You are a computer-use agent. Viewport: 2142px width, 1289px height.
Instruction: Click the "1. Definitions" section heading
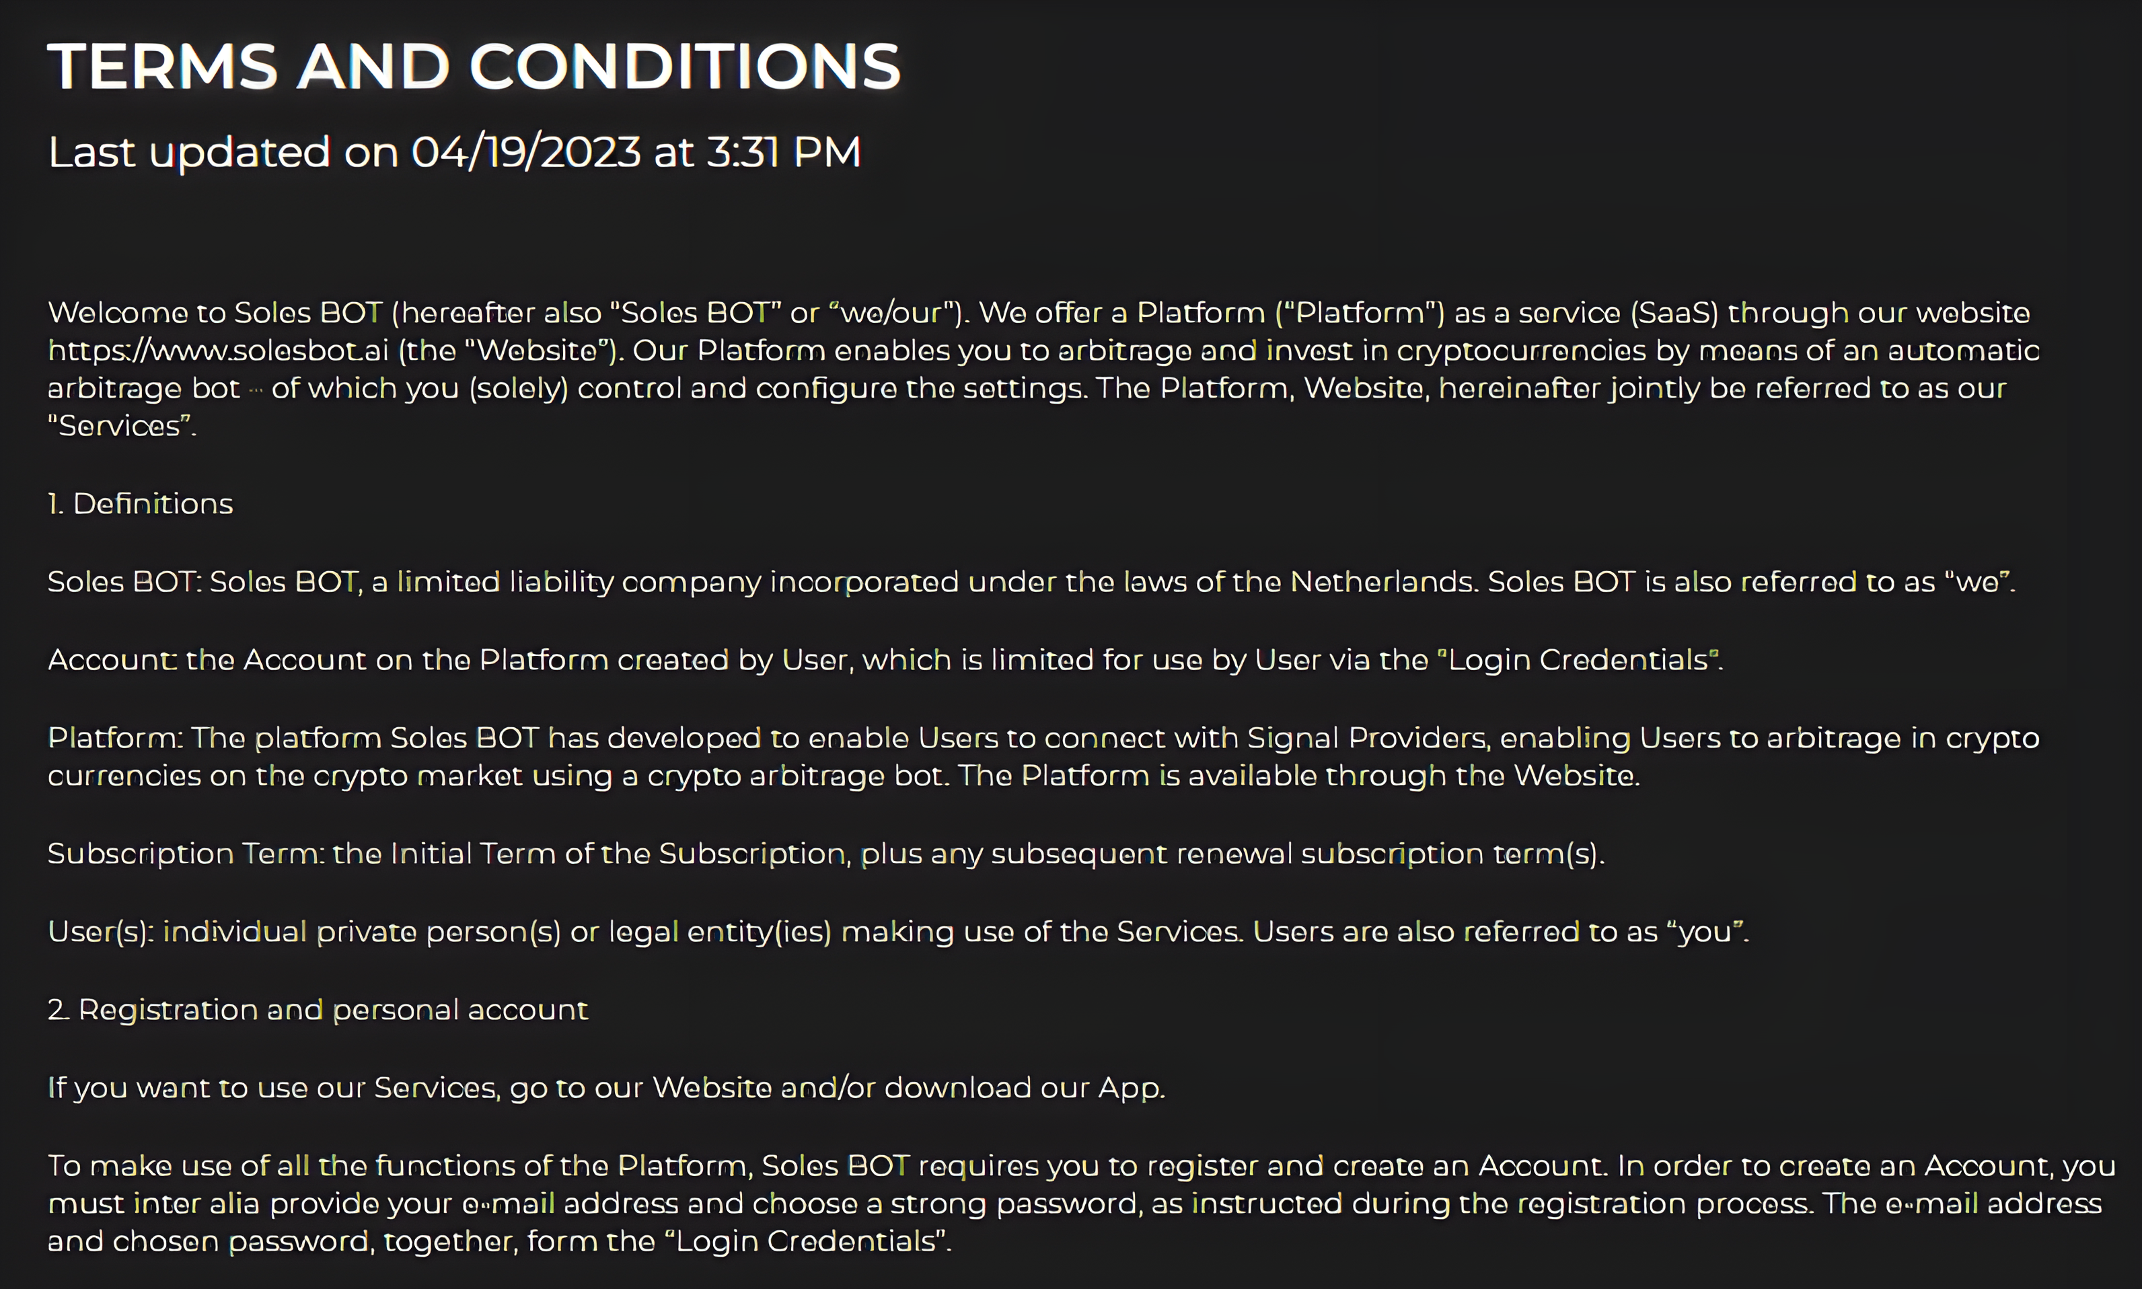[x=141, y=504]
